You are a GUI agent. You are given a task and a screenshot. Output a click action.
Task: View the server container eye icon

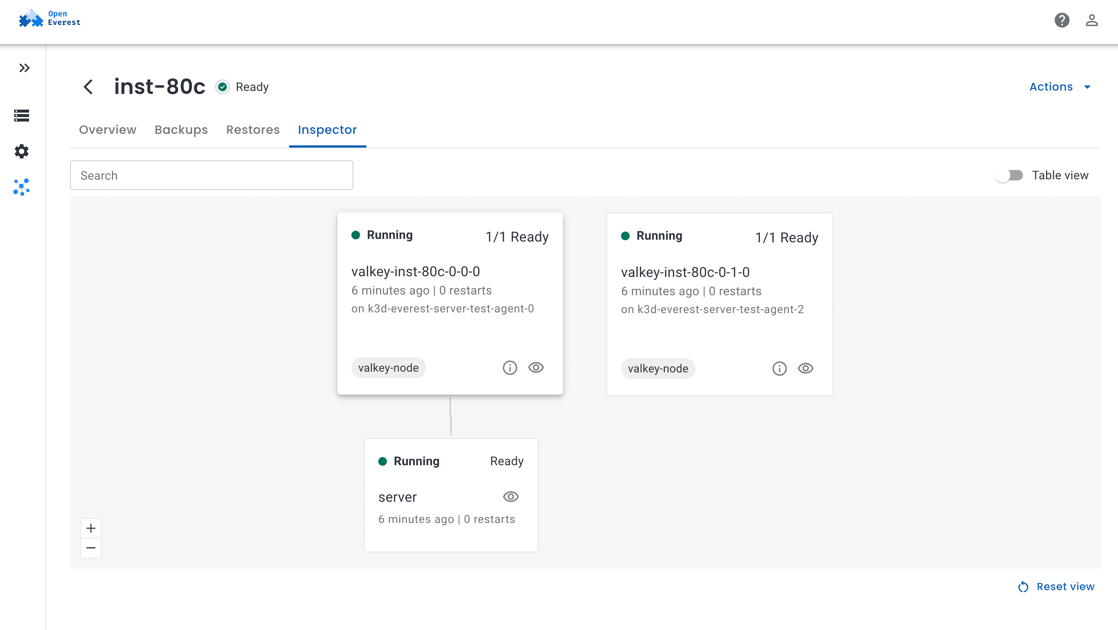coord(511,497)
